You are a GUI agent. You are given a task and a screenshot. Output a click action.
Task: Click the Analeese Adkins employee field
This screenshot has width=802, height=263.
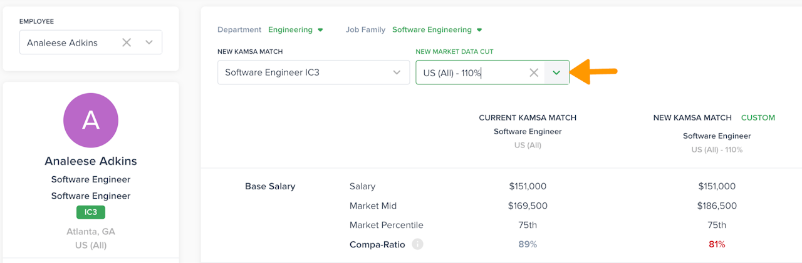coord(69,42)
